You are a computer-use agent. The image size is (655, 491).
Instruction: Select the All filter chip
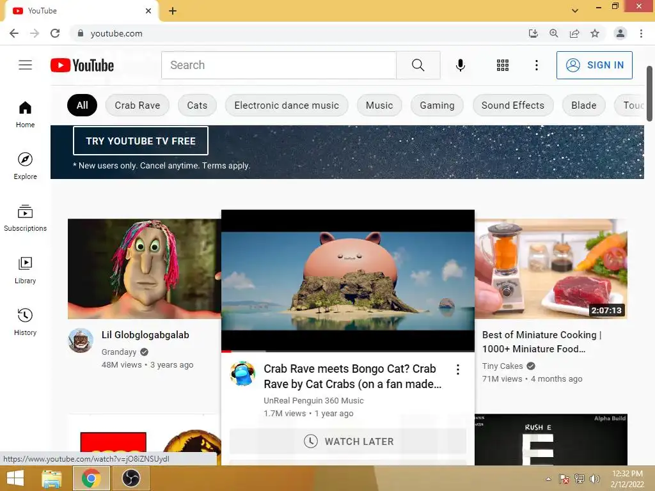[83, 105]
